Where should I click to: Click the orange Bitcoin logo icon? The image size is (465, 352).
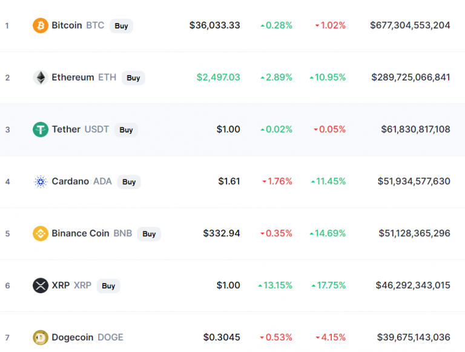[x=41, y=25]
